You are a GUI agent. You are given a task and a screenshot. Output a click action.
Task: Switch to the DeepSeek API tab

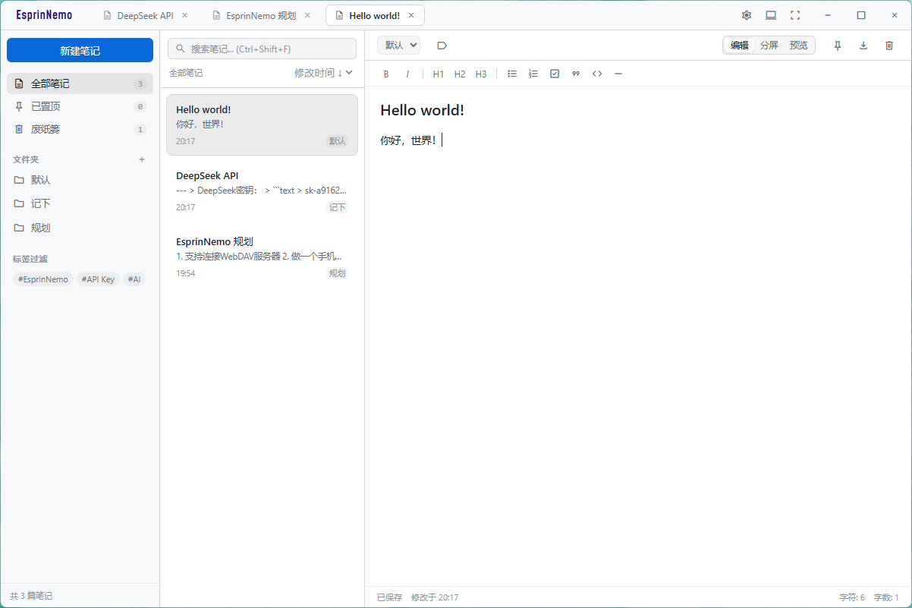click(x=145, y=15)
